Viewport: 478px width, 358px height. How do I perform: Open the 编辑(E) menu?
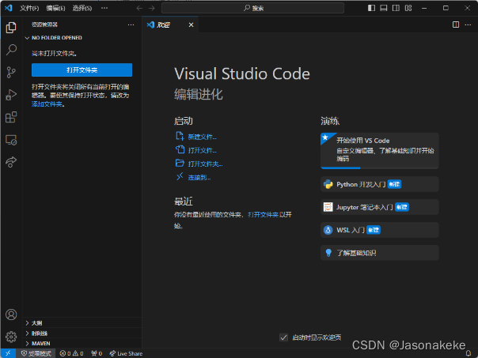[x=55, y=8]
